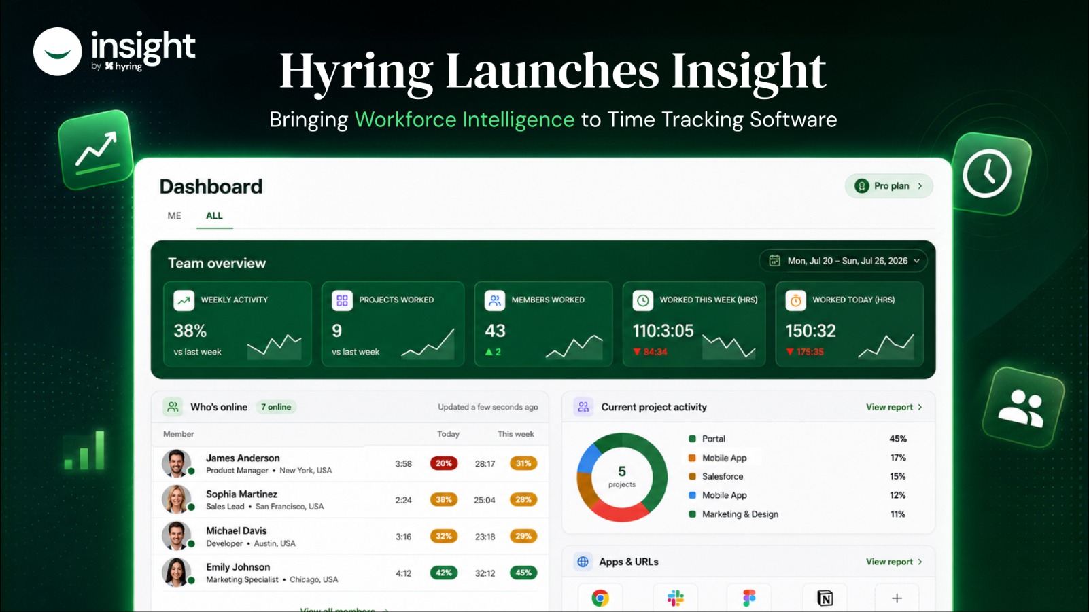Screen dimensions: 1089x612
Task: Click the "7 online" badge
Action: pos(276,407)
